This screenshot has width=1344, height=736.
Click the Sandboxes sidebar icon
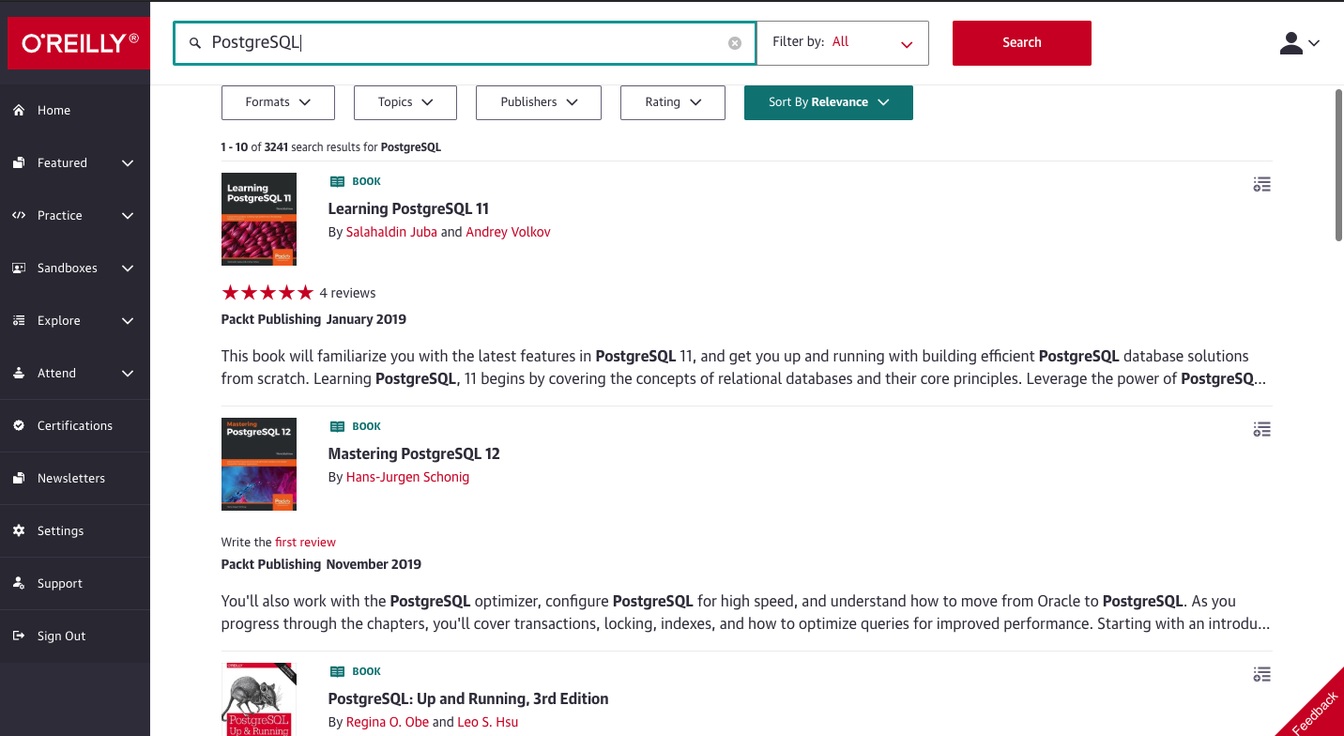point(19,268)
